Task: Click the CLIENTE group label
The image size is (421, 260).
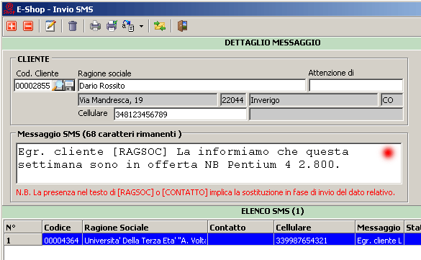Action: click(x=33, y=59)
